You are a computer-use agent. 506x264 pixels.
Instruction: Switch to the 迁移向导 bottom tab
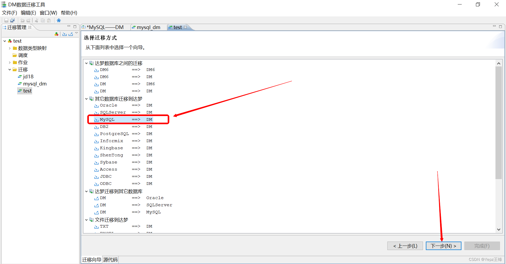pyautogui.click(x=91, y=260)
